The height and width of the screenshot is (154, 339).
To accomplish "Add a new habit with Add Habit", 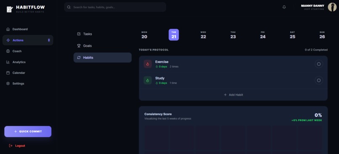I will [233, 95].
